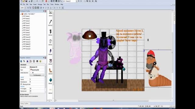
Task: Open the Edit menu
Action: 27,4
